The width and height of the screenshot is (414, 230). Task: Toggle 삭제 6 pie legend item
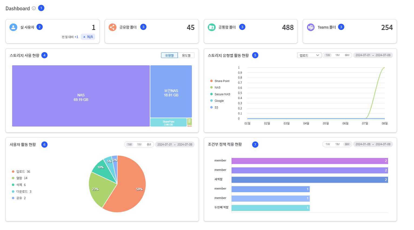click(19, 185)
